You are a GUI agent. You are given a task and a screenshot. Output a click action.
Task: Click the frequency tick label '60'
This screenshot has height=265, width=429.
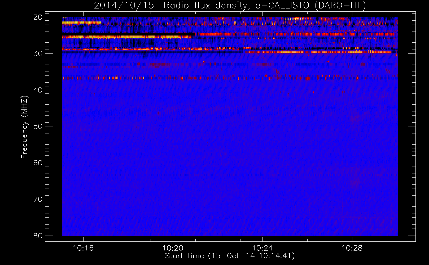pos(38,163)
